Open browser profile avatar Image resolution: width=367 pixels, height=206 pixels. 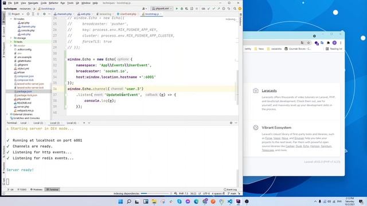click(334, 43)
